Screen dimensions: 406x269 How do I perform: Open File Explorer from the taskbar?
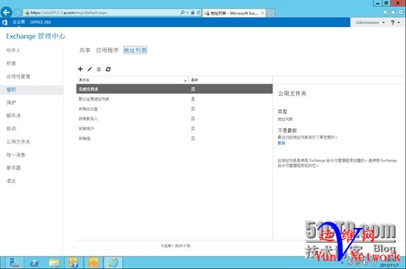point(53,263)
